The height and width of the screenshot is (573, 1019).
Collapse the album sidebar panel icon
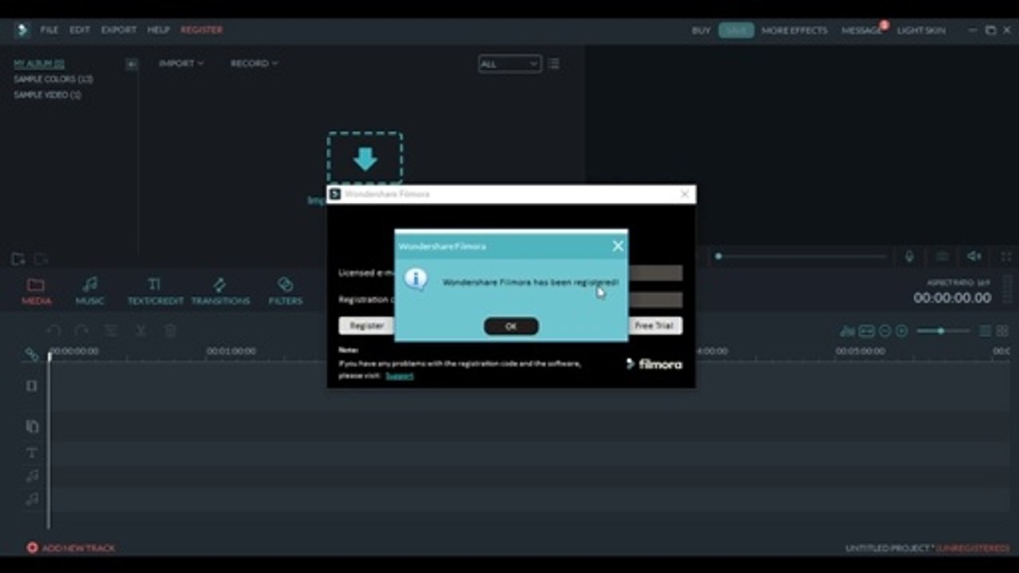[131, 64]
